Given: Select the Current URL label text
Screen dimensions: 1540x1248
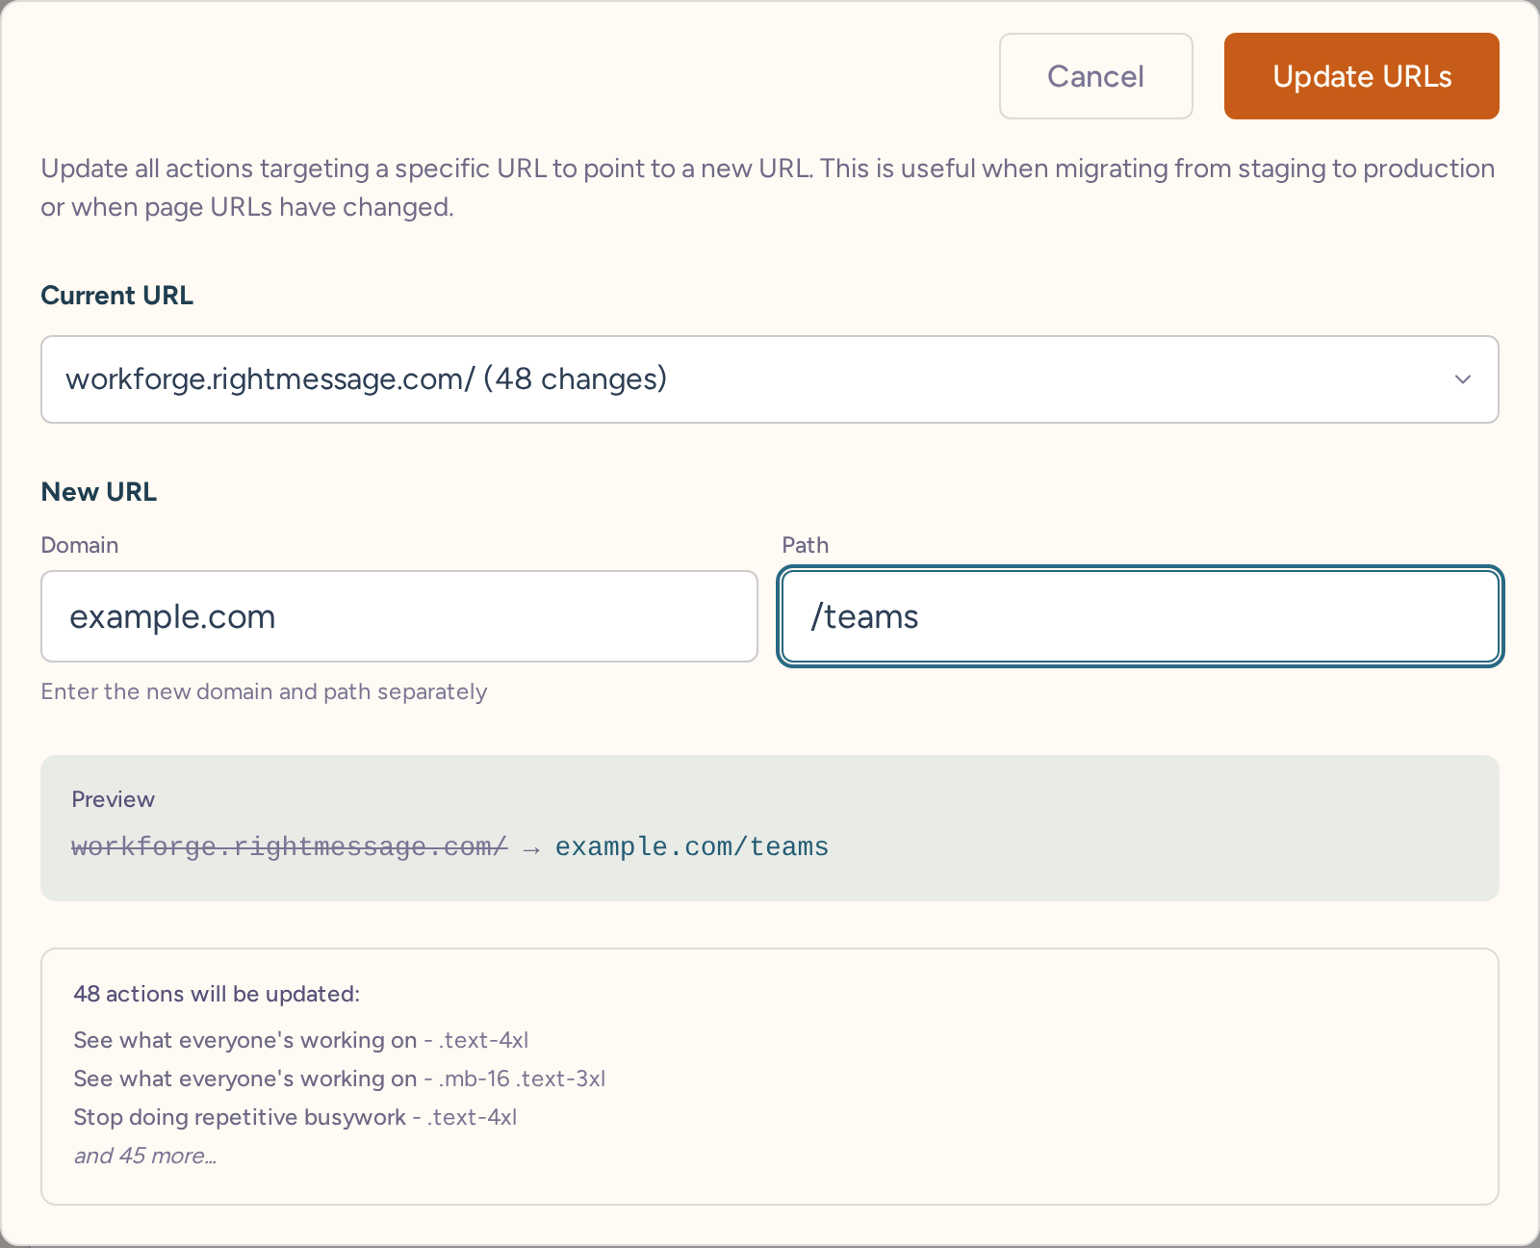Looking at the screenshot, I should [116, 296].
